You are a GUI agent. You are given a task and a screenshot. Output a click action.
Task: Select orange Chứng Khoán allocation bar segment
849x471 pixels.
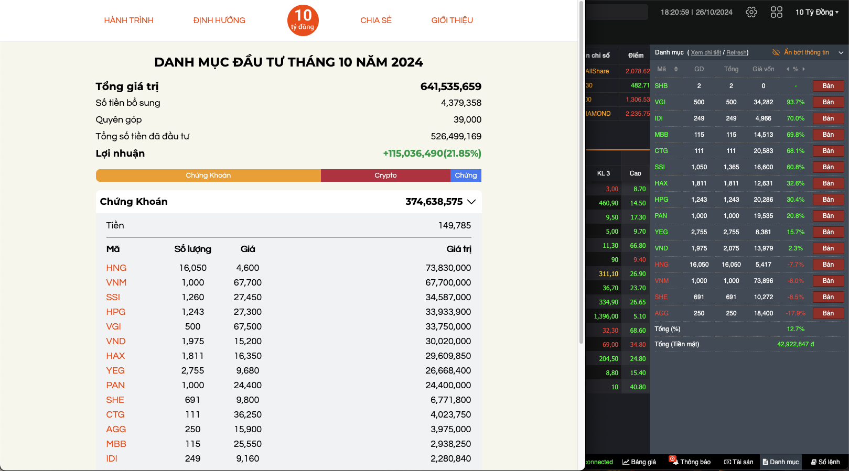tap(208, 176)
